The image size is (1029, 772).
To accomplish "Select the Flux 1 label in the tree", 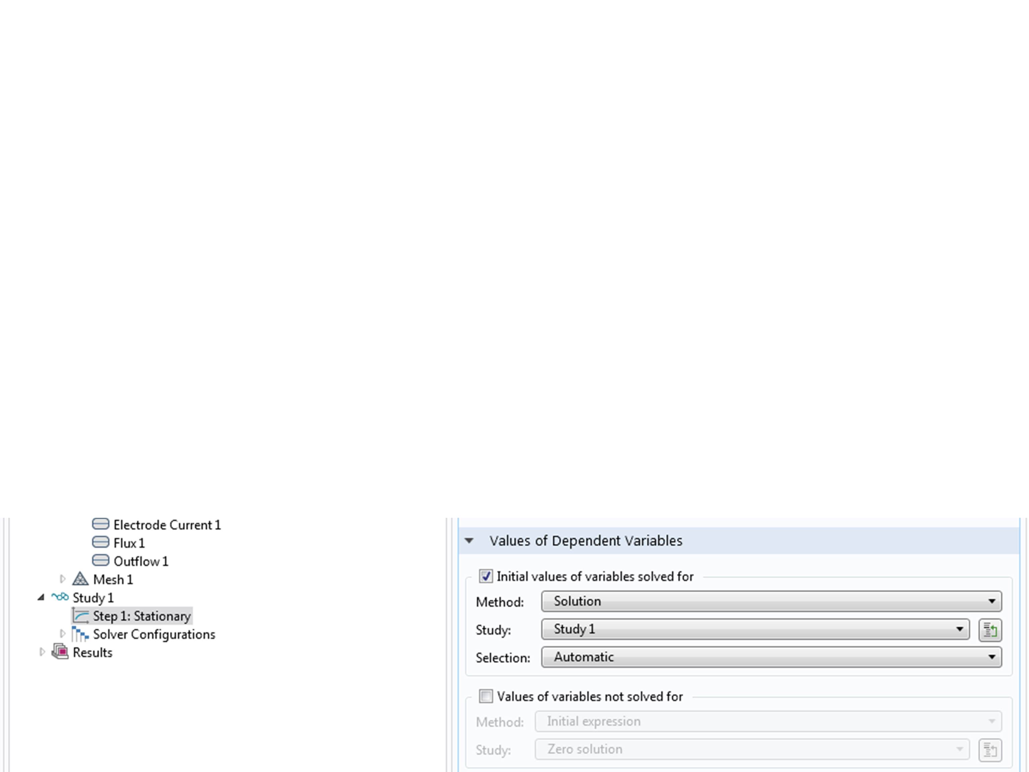I will click(x=129, y=543).
